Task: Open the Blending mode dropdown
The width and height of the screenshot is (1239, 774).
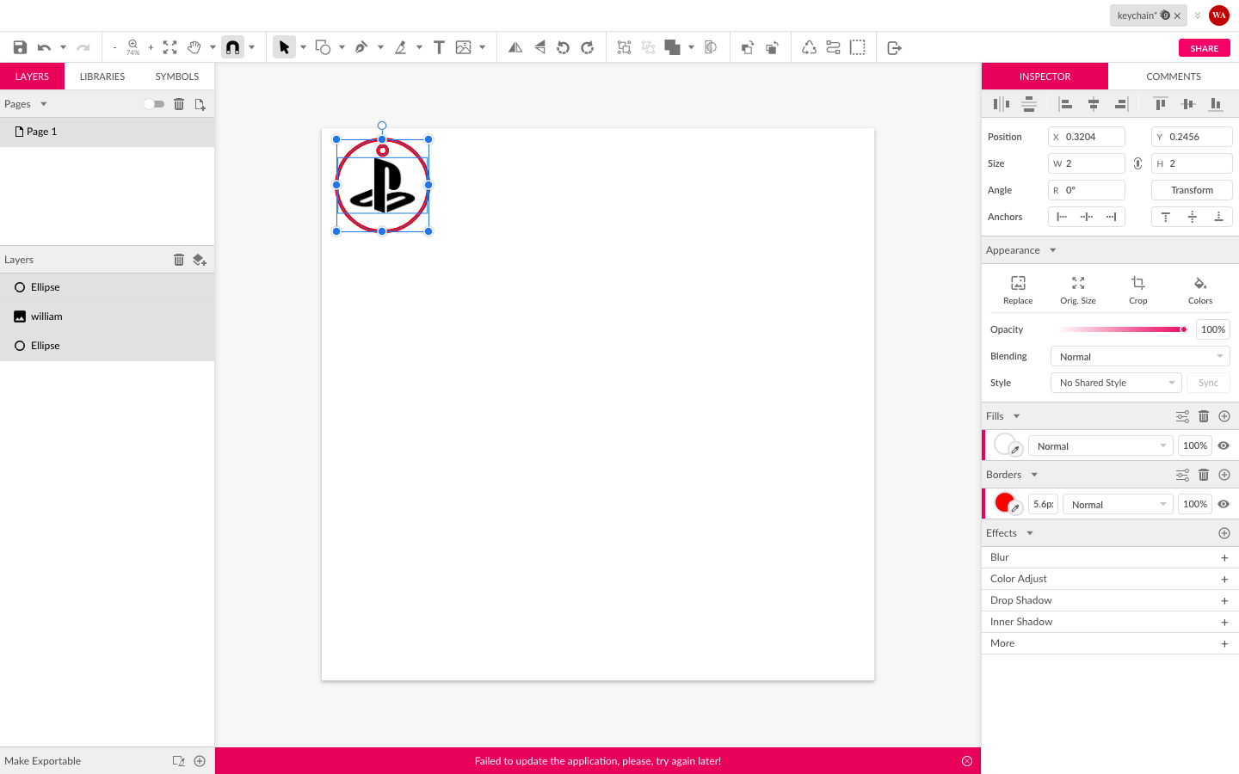Action: point(1139,355)
